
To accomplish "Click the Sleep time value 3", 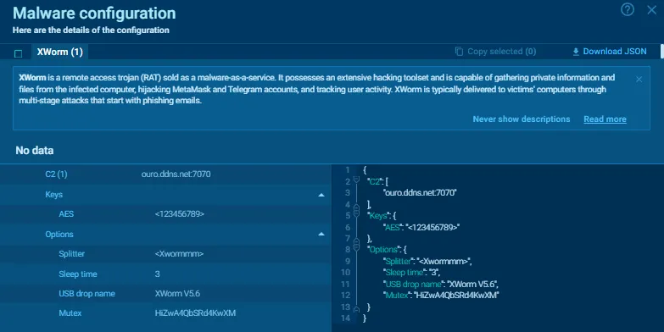I will click(157, 274).
